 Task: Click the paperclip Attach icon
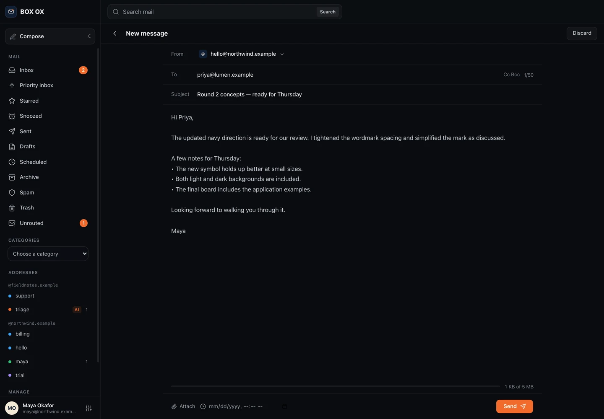pyautogui.click(x=174, y=406)
